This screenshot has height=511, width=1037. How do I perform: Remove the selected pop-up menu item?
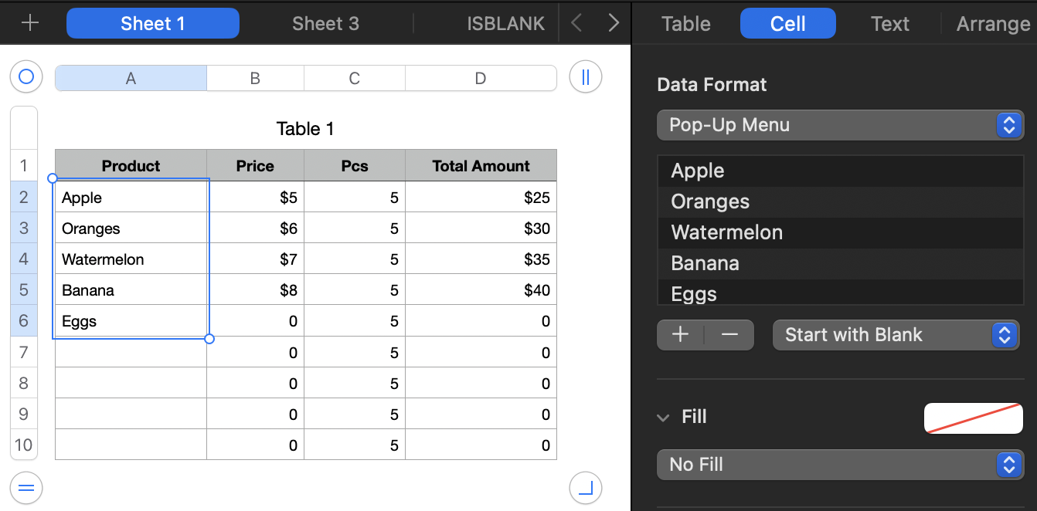pos(729,335)
